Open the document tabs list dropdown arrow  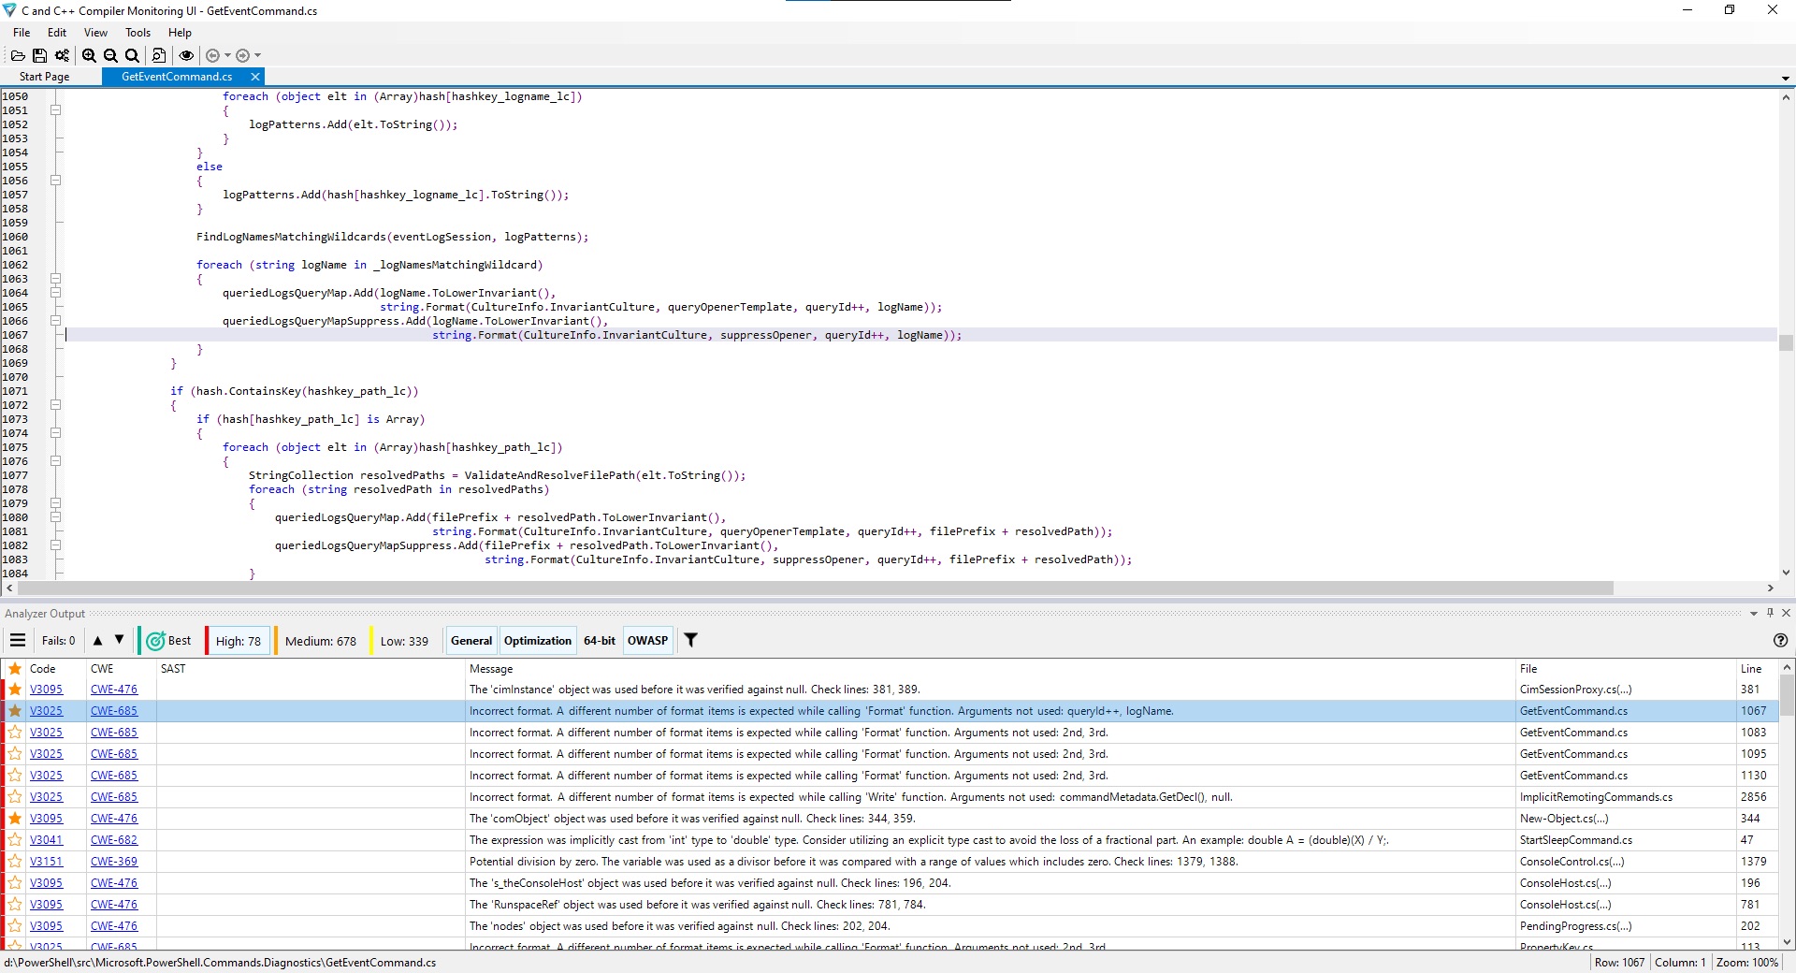pos(1785,79)
